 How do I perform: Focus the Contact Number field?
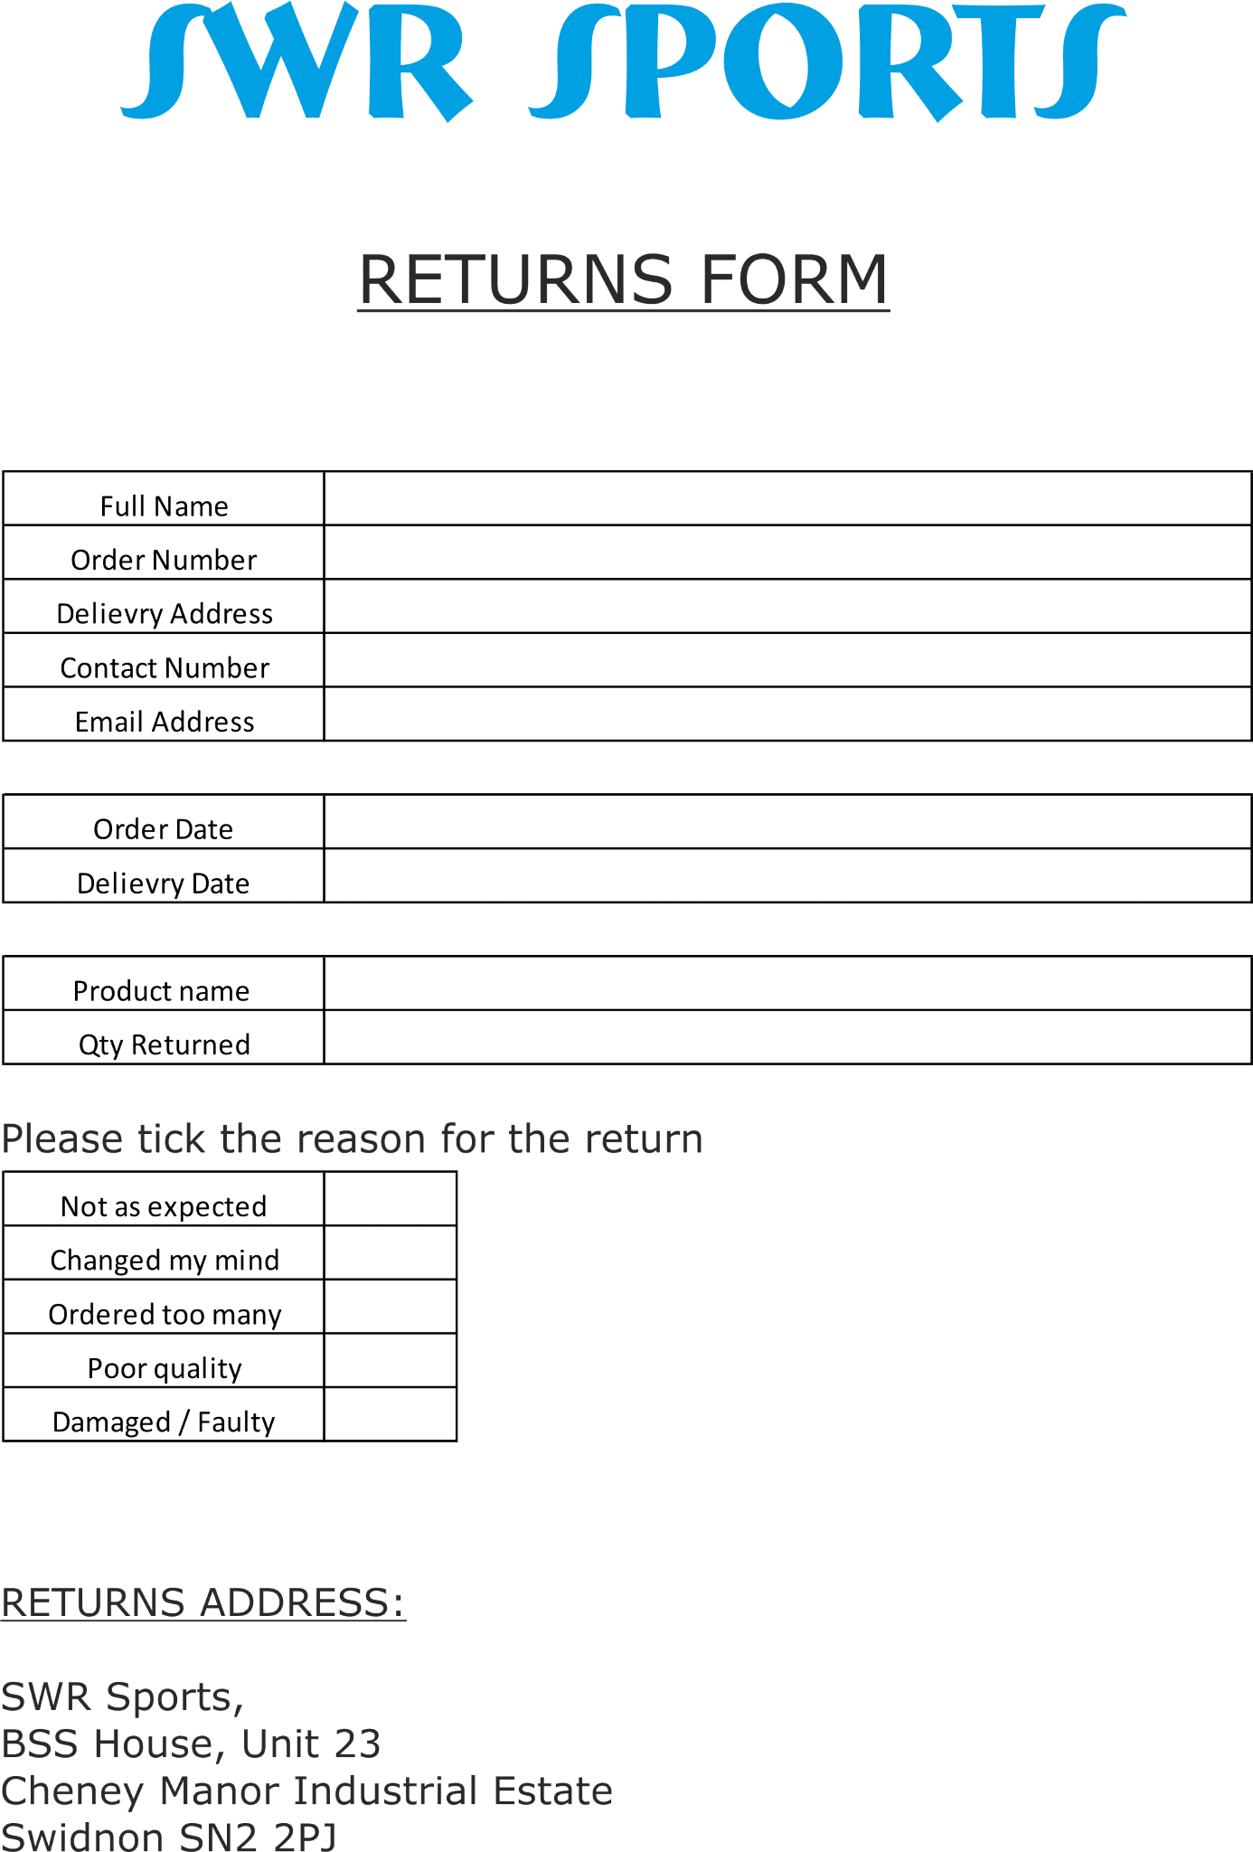[x=787, y=660]
